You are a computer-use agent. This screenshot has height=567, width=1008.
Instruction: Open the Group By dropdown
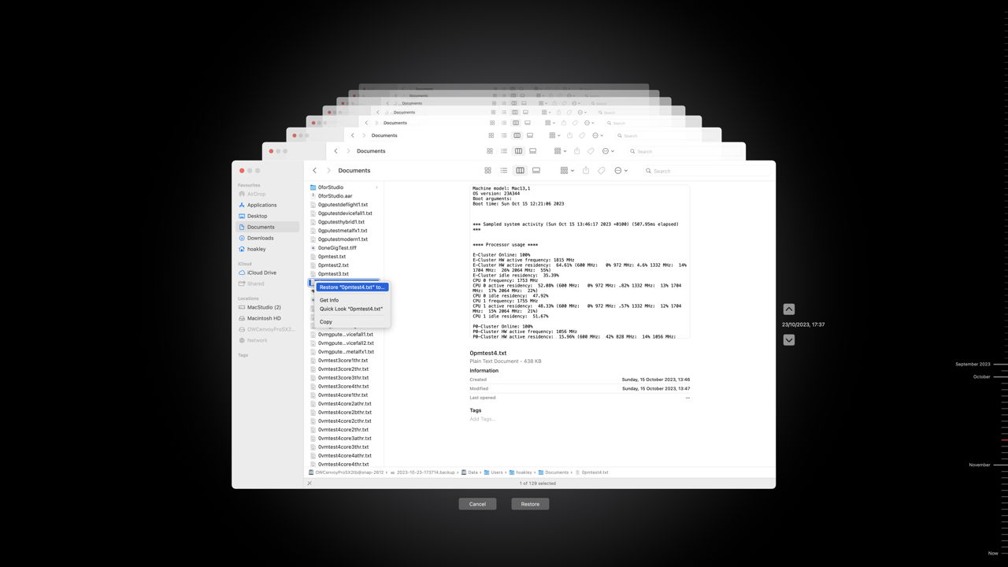tap(566, 171)
